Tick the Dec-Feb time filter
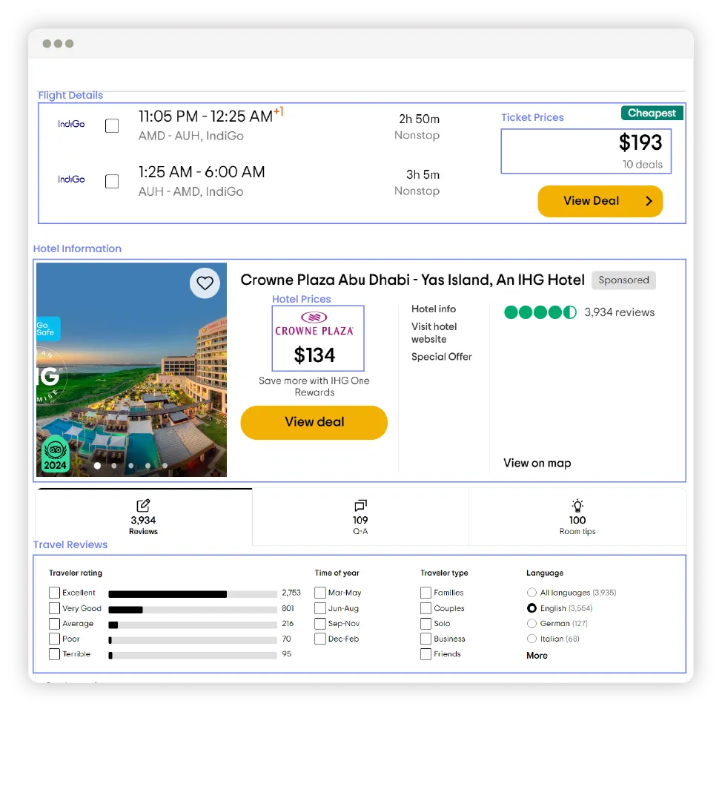Screen dimensions: 722x807 320,639
